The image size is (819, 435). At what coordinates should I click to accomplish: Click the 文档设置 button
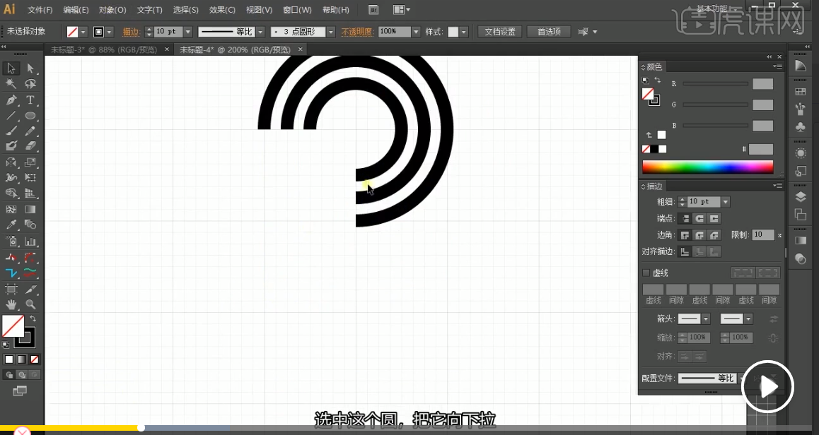pos(500,32)
